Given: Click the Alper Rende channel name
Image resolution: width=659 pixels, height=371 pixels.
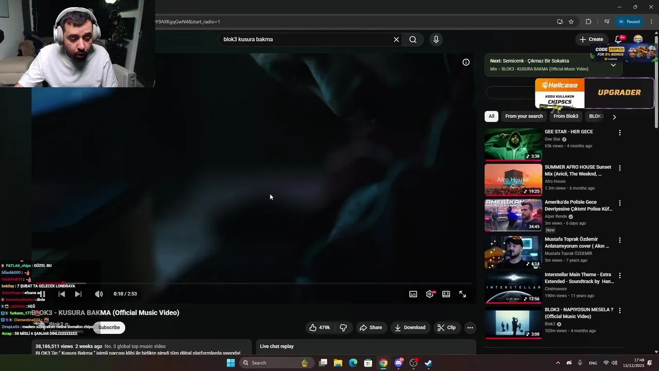Looking at the screenshot, I should pos(556,216).
